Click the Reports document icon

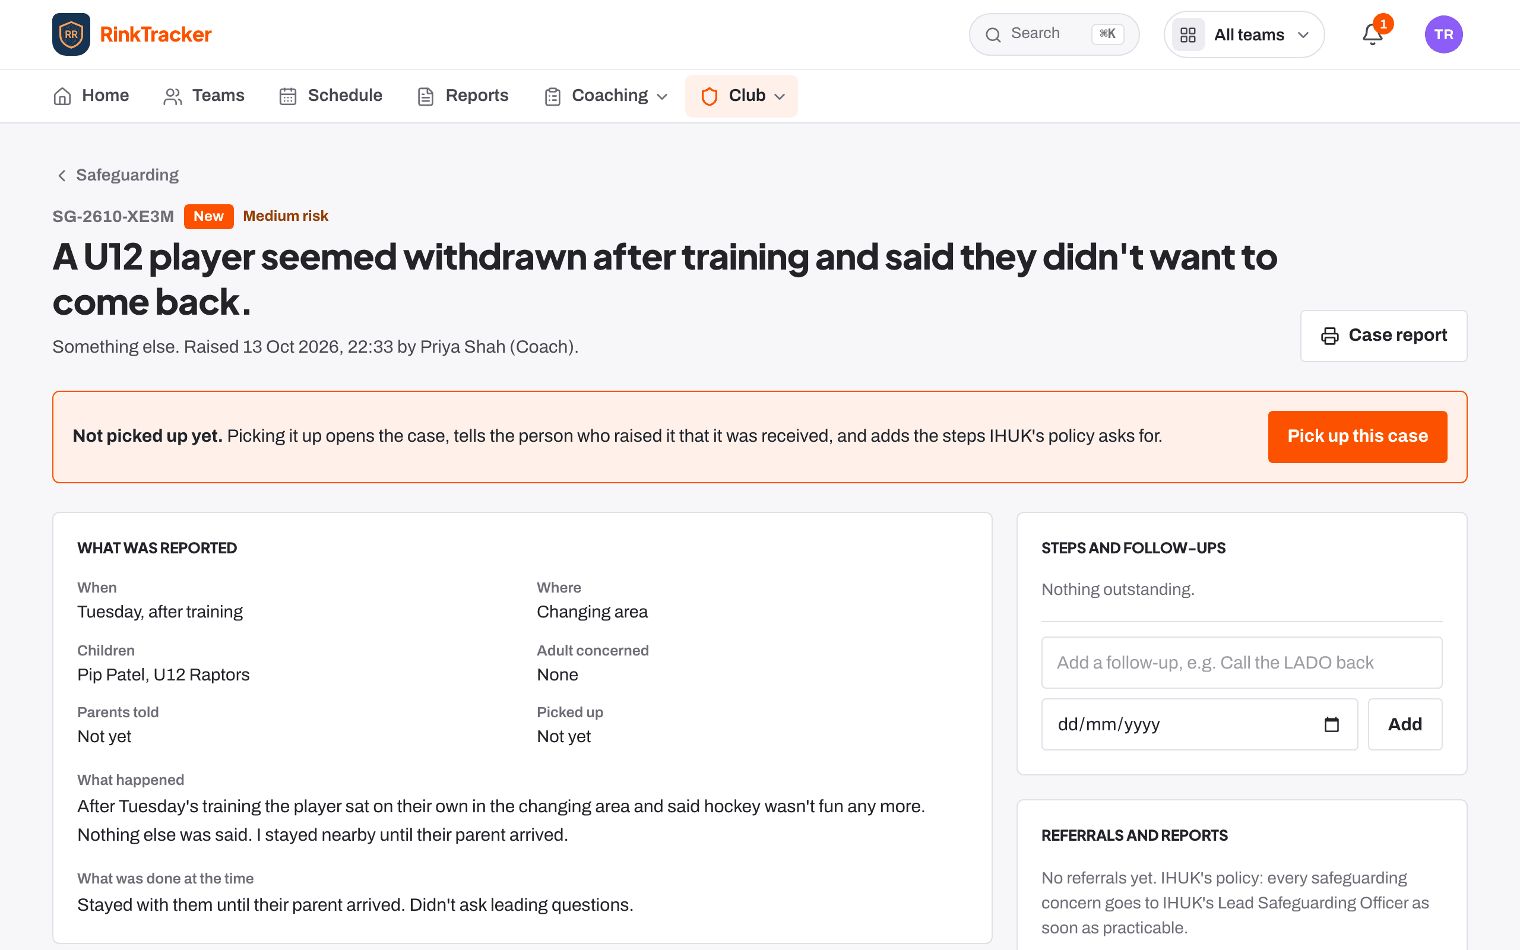click(x=425, y=96)
